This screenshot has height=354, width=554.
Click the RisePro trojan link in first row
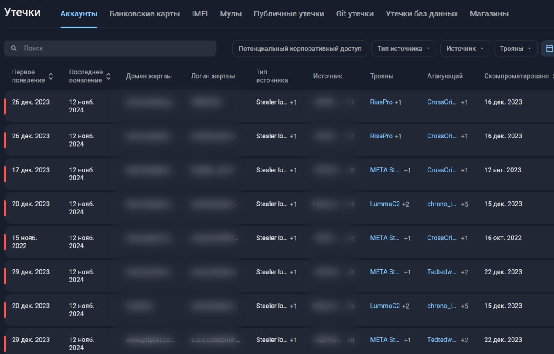[x=381, y=102]
